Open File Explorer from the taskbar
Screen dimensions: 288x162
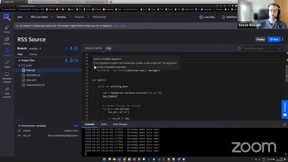point(114,159)
